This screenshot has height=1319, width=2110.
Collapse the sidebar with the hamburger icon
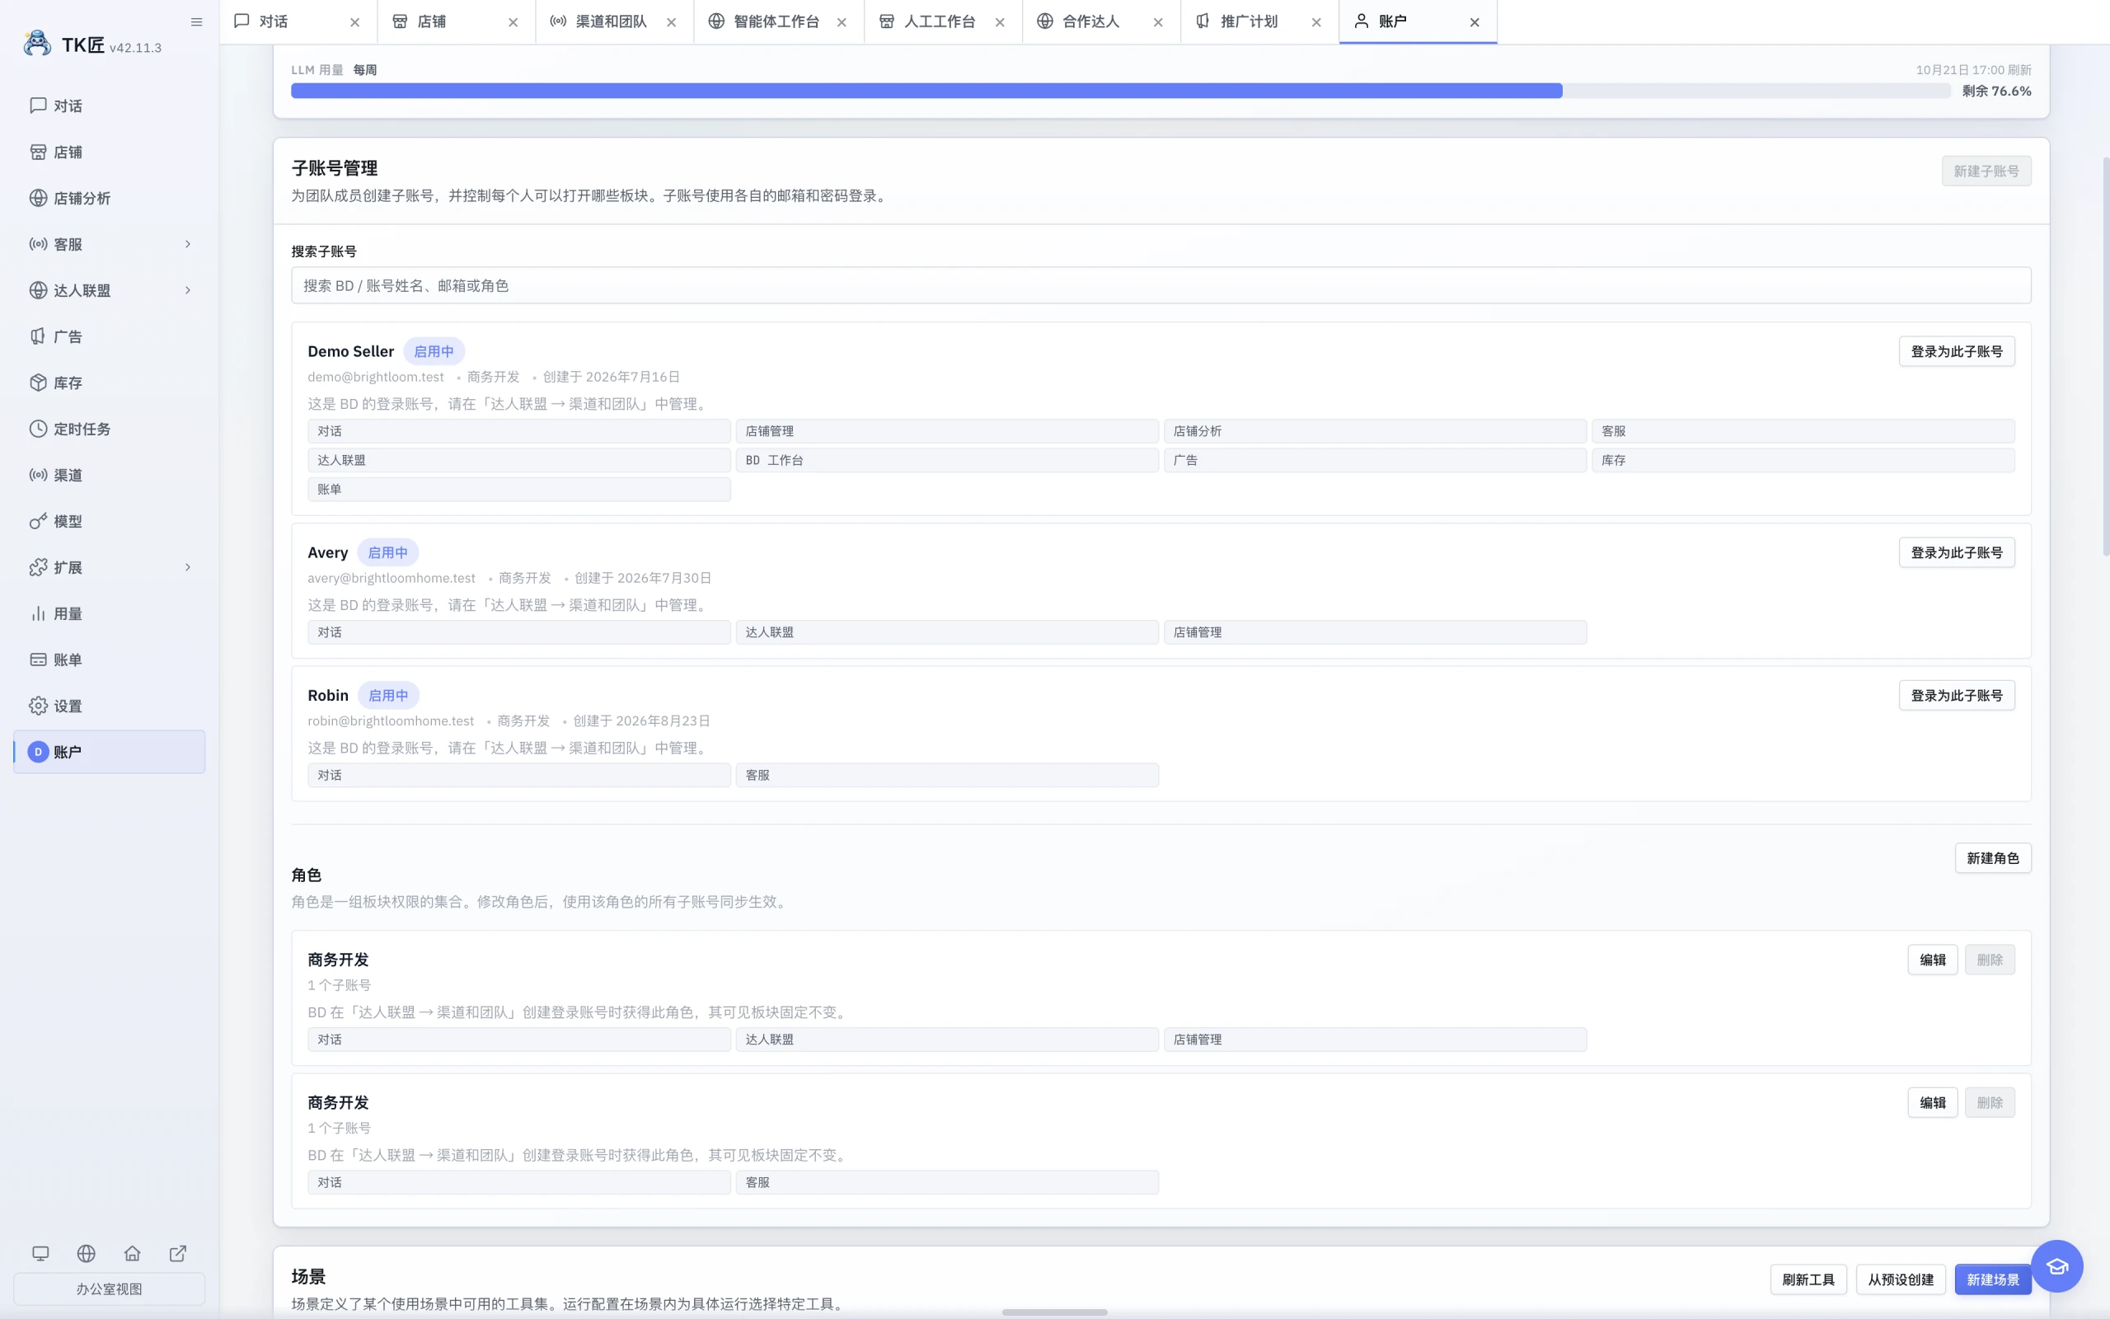coord(196,21)
